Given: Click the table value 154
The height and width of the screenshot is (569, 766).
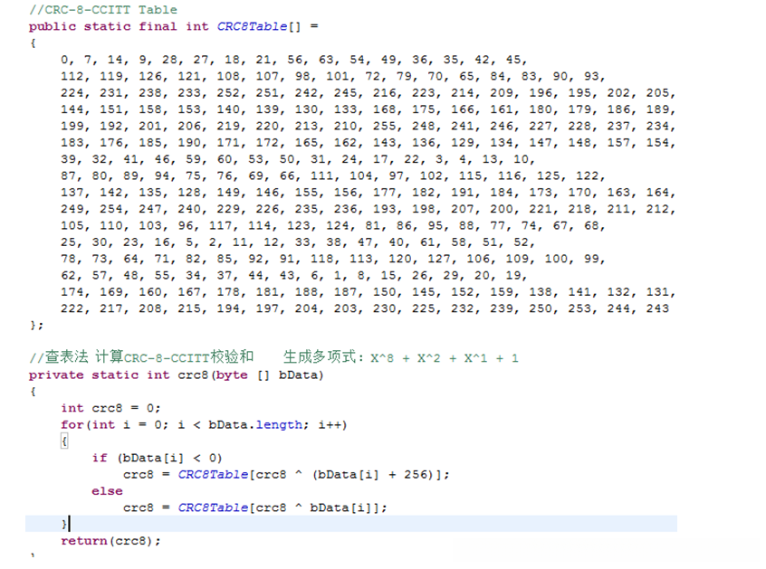Looking at the screenshot, I should [657, 143].
